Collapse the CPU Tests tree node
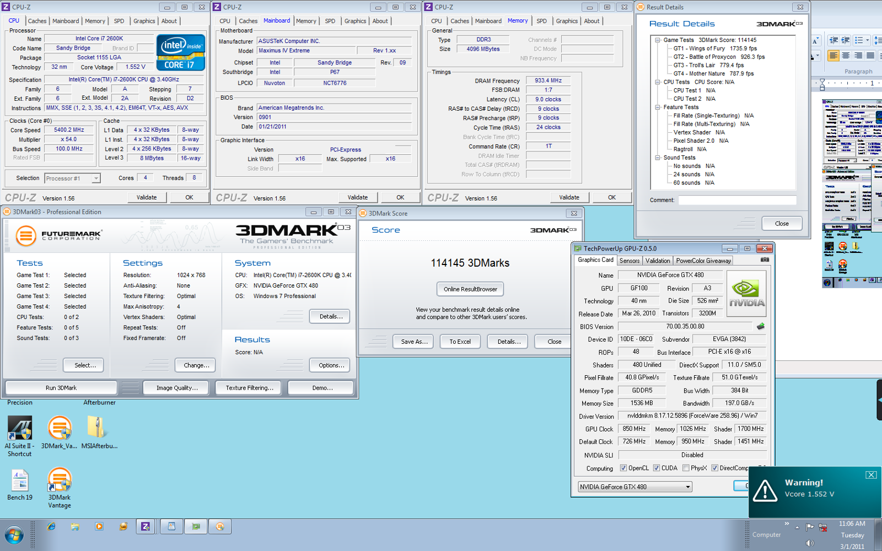 point(658,82)
